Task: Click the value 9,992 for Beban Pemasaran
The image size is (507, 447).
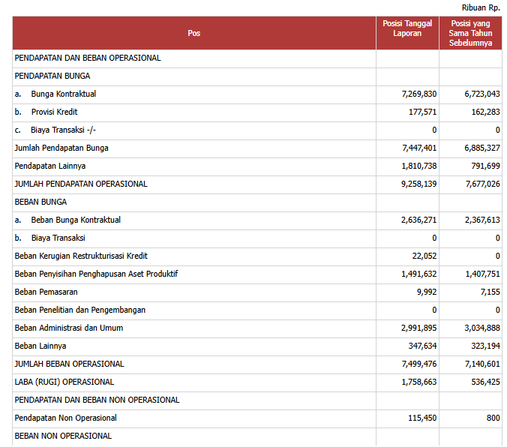Action: (425, 292)
